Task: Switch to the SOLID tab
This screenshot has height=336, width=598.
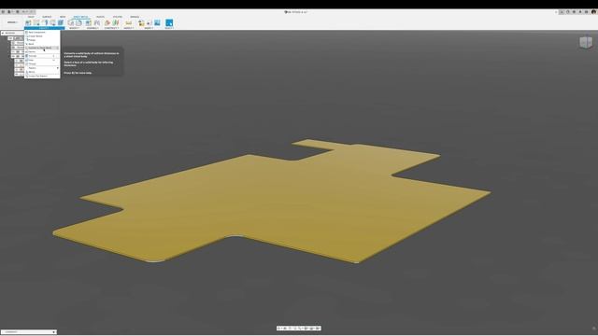Action: (x=31, y=17)
